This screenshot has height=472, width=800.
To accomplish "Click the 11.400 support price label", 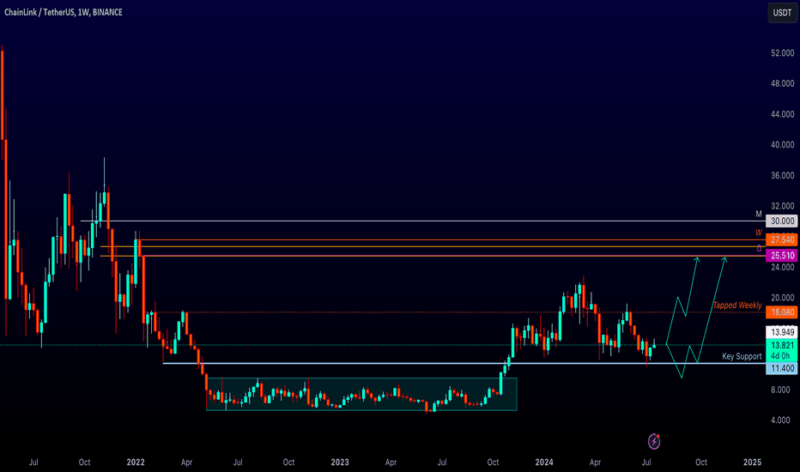I will coord(782,368).
